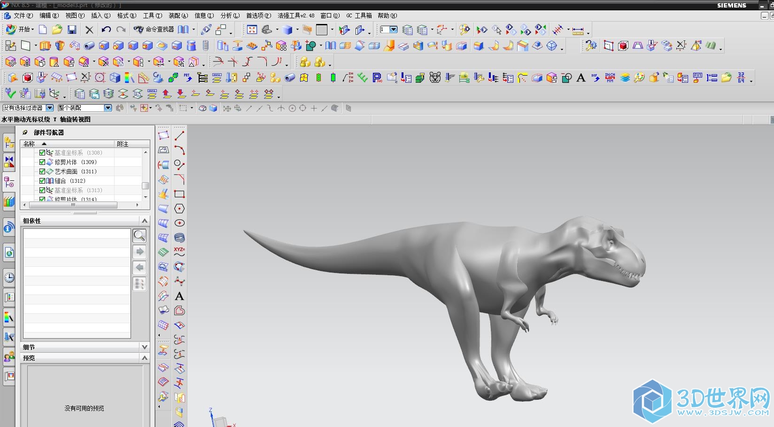Click the left arrow button in 相依性 panel
774x427 pixels.
[139, 268]
